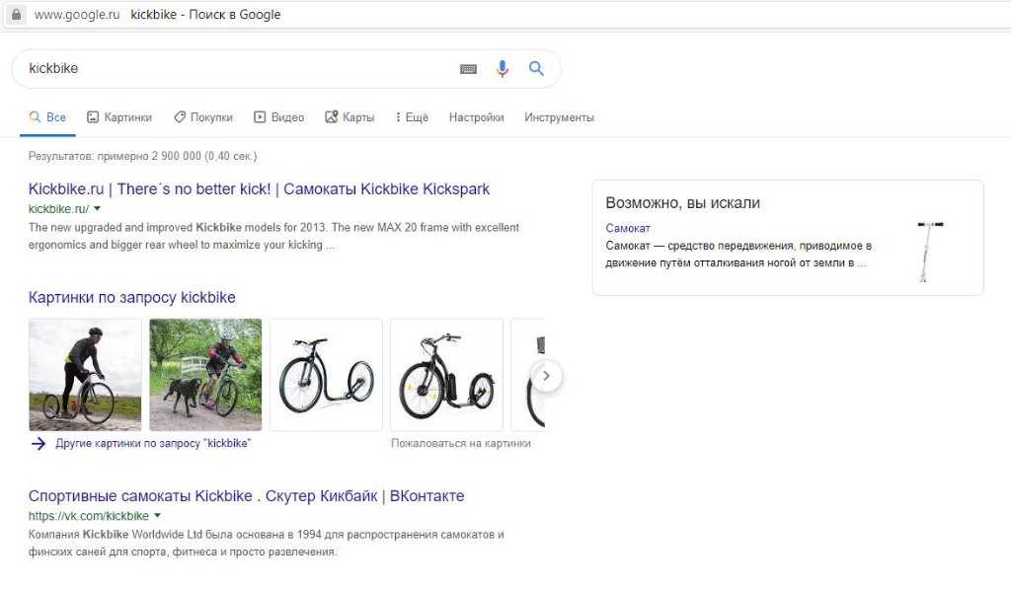This screenshot has height=589, width=1011.
Task: Click the arrow icon beside 'Другие картинки'
Action: tap(39, 444)
